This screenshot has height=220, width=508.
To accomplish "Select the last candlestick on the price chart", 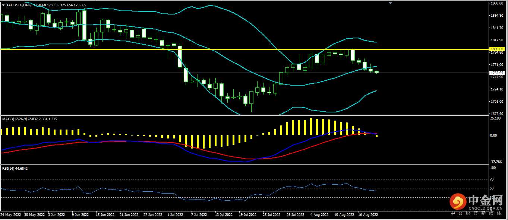I will tap(376, 72).
